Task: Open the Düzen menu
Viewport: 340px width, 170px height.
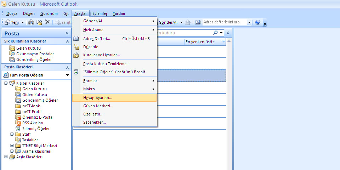Action: coord(29,13)
